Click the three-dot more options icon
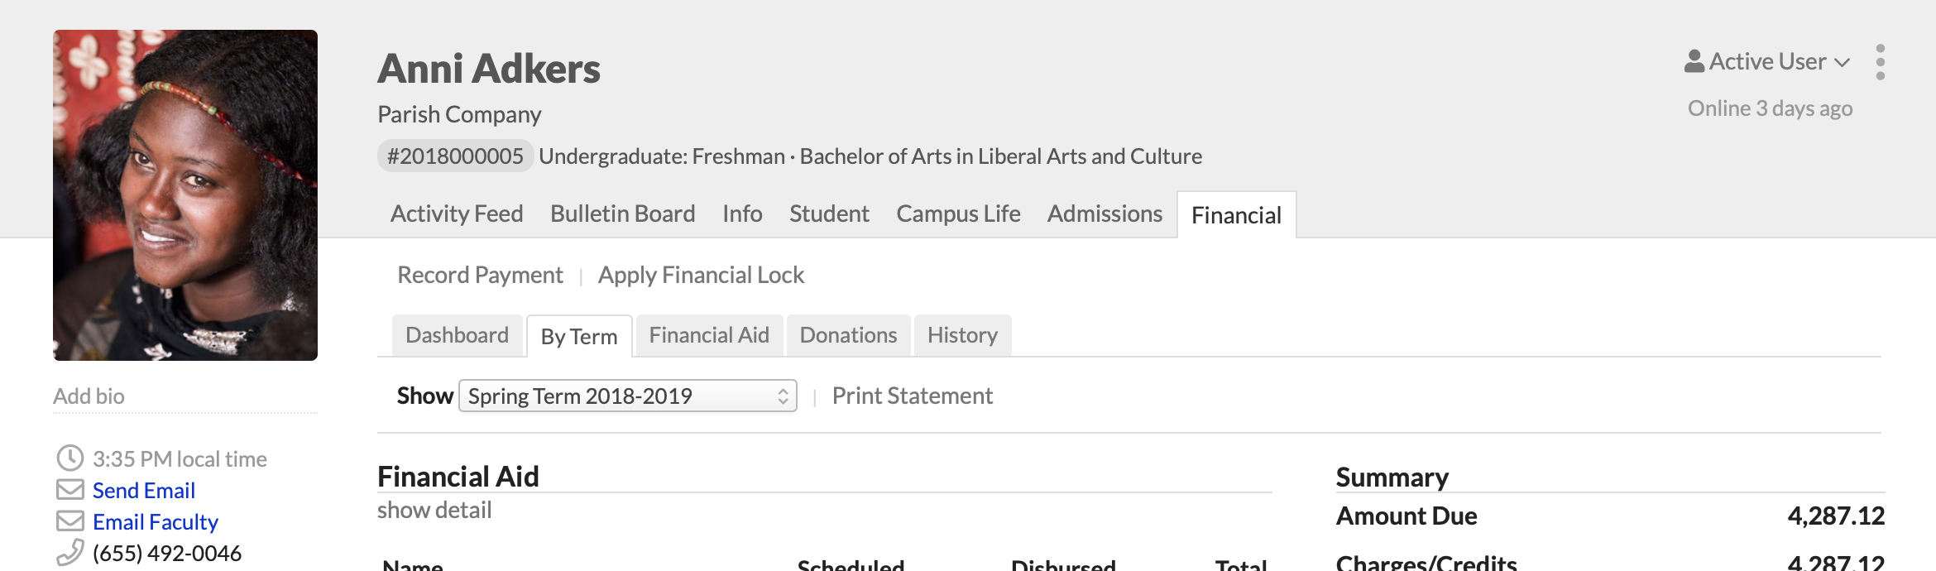1936x571 pixels. pyautogui.click(x=1880, y=62)
